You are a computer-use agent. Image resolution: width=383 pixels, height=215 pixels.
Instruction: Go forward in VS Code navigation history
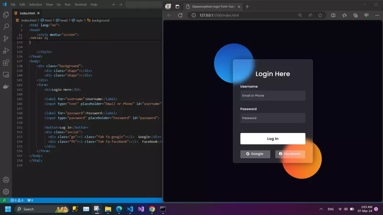tap(120, 4)
